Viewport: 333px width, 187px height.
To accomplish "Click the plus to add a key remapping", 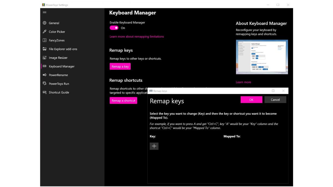I will pos(154,146).
